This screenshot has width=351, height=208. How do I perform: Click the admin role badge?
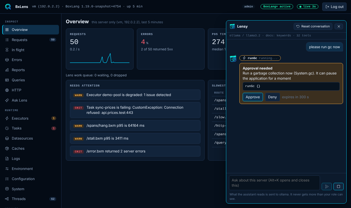[248, 7]
